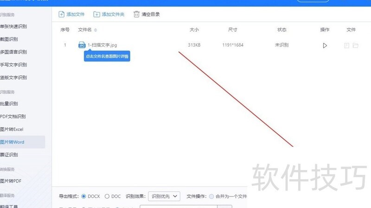The image size is (371, 208).
Task: Open the recognized document file icon
Action: pyautogui.click(x=346, y=45)
